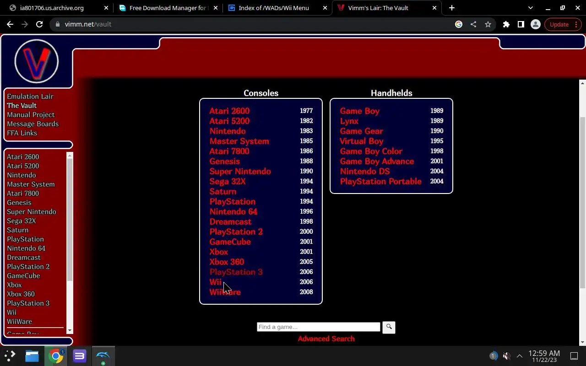Screen dimensions: 586x366
Task: Open Message Boards in the sidebar menu
Action: [33, 124]
